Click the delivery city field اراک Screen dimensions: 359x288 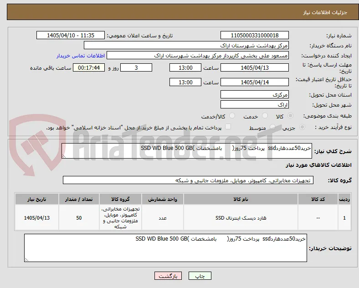tap(255, 105)
